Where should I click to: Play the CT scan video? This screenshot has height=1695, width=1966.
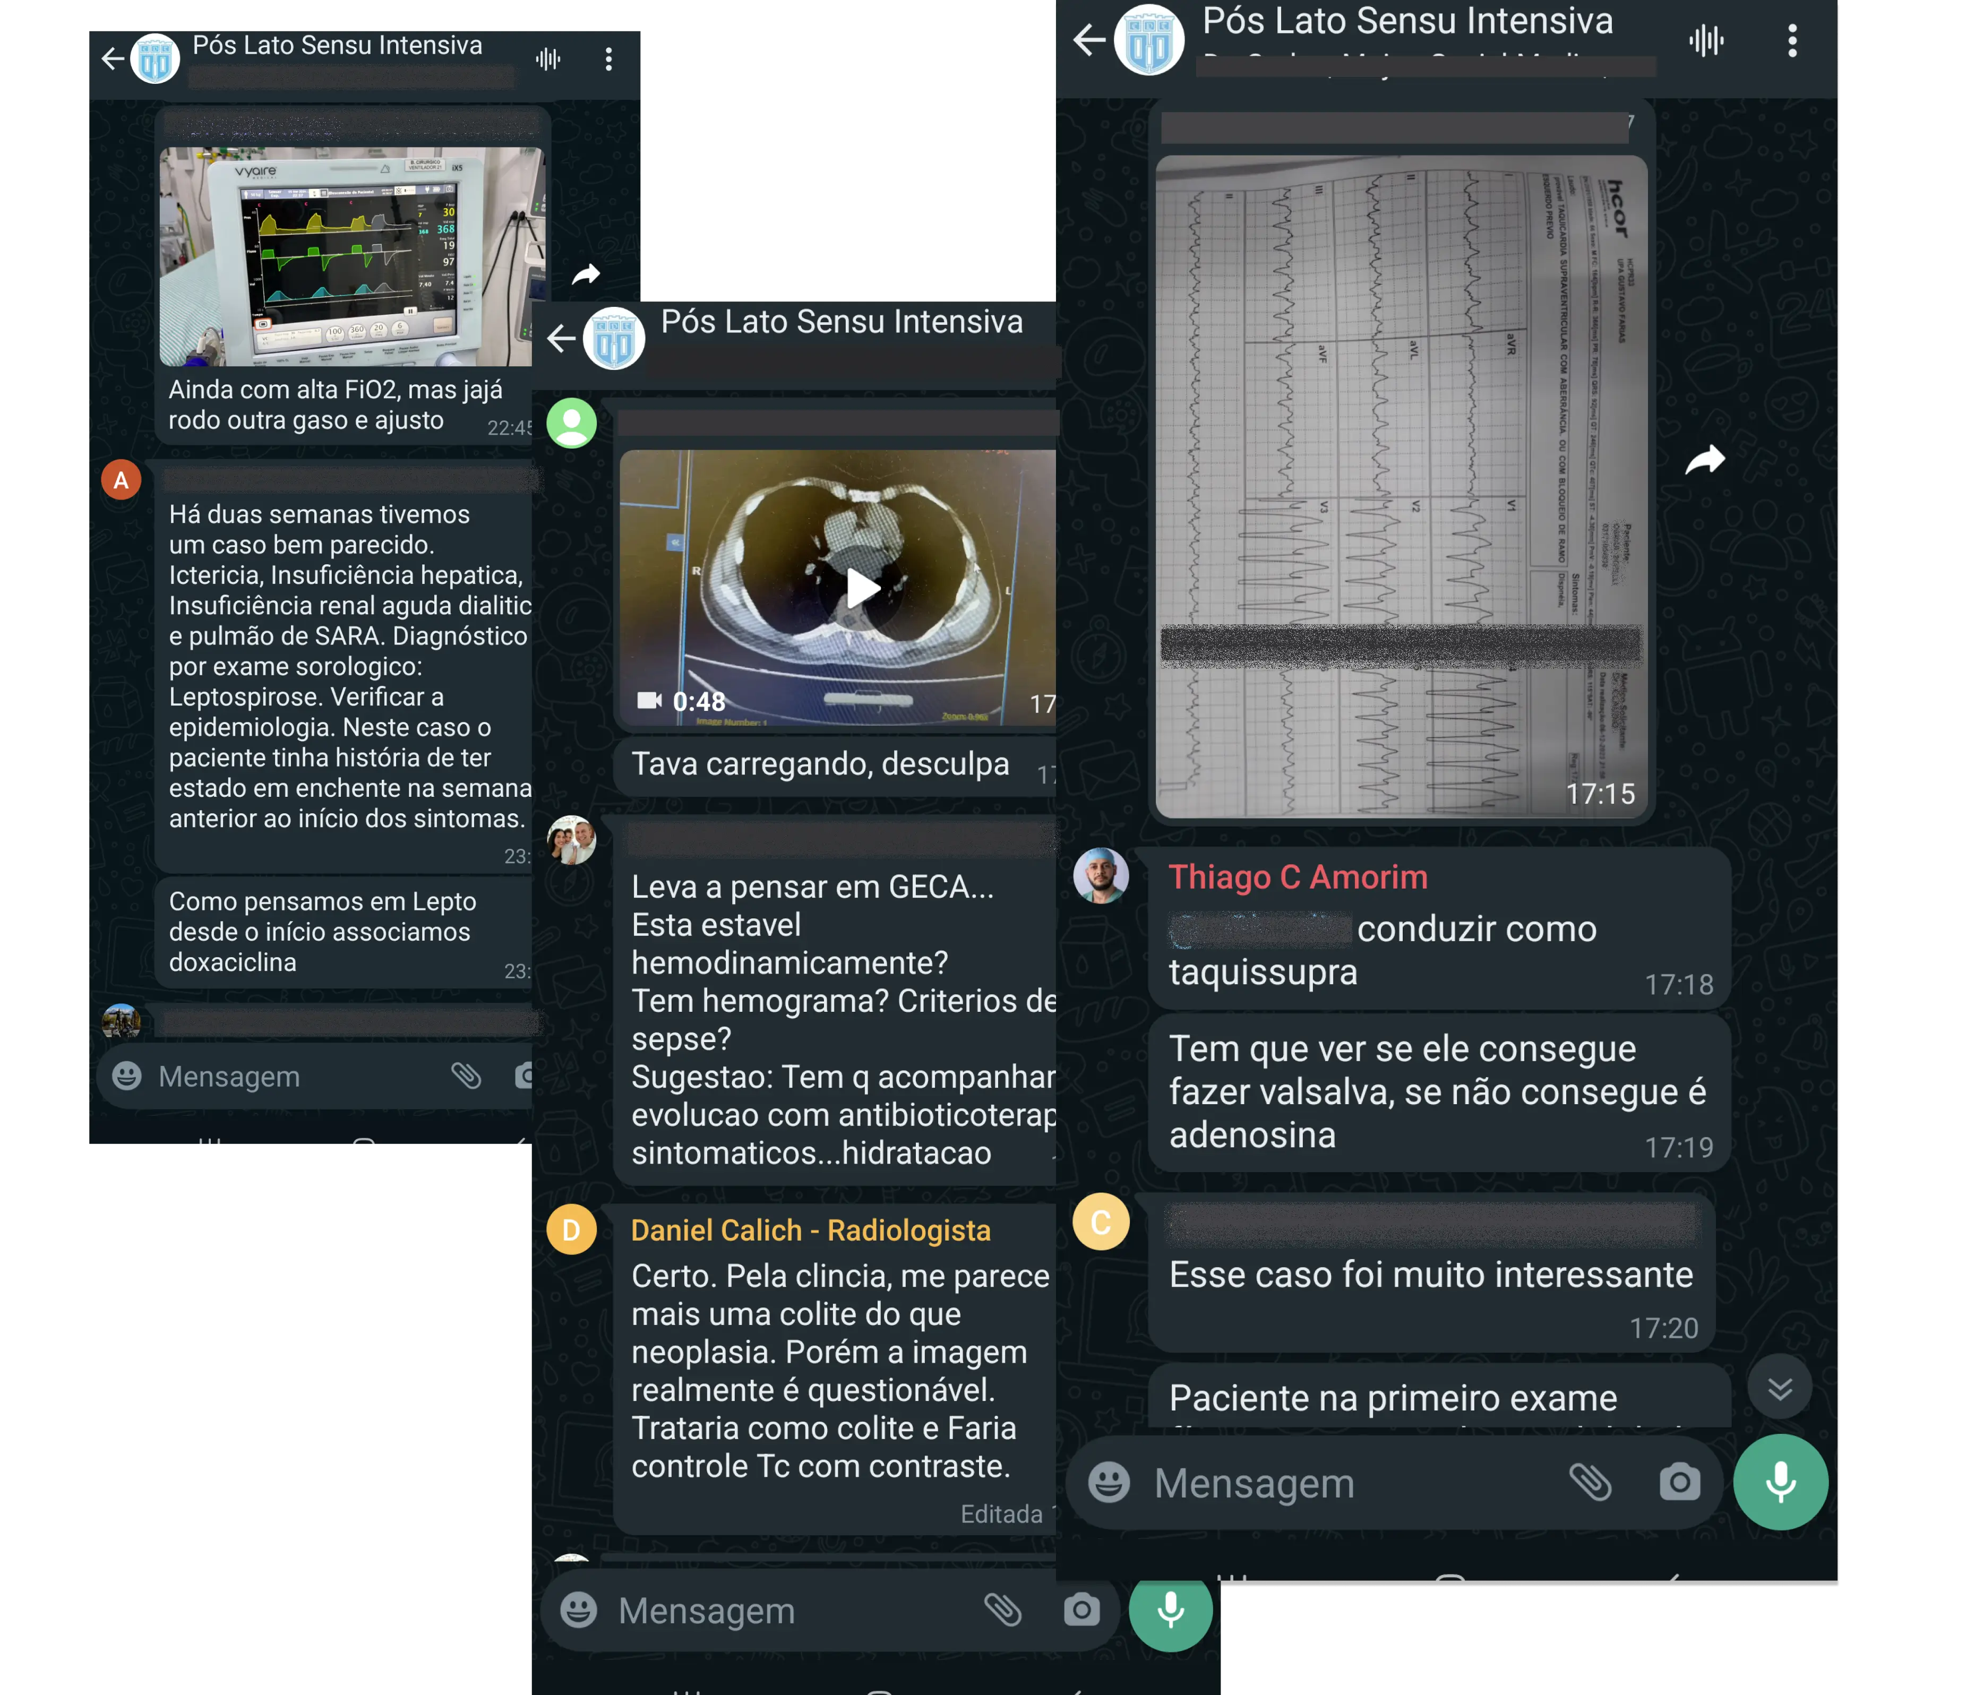863,588
